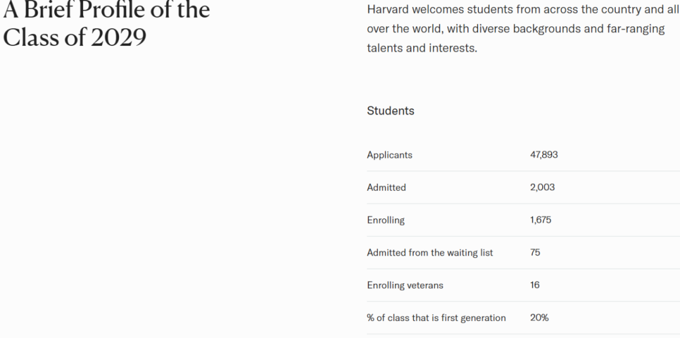Click the enrolling value 1,675
Screen dimensions: 680x338
pyautogui.click(x=541, y=220)
